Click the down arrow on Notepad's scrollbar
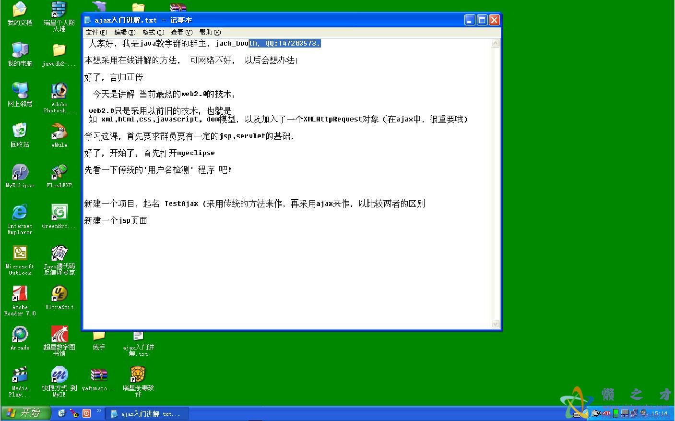 click(x=495, y=324)
